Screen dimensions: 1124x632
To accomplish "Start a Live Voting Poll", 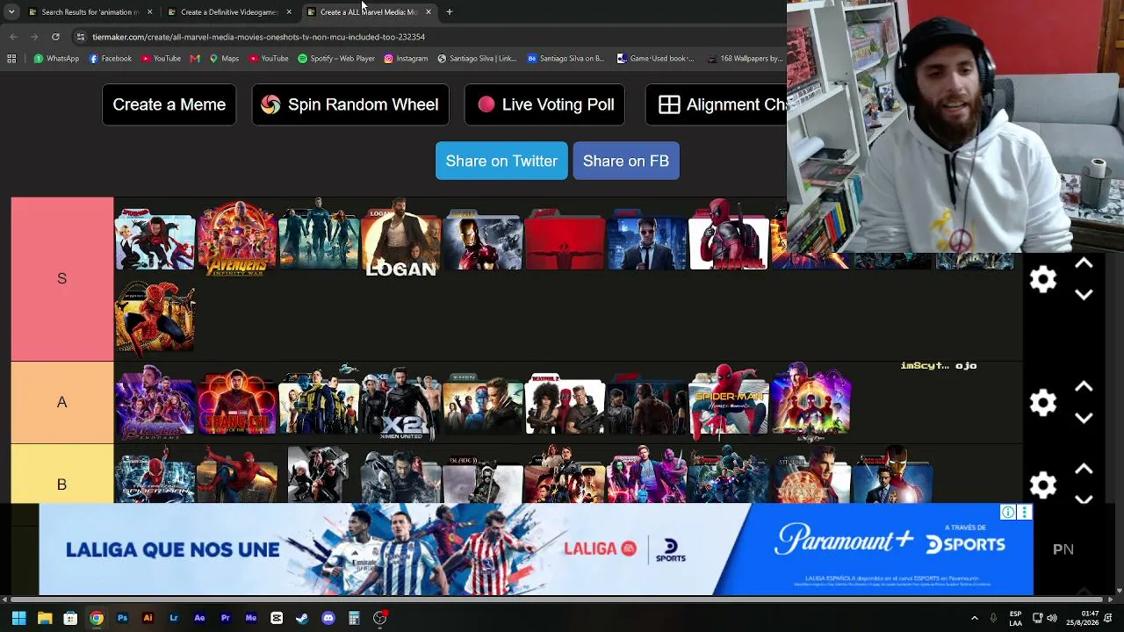I will pos(544,104).
